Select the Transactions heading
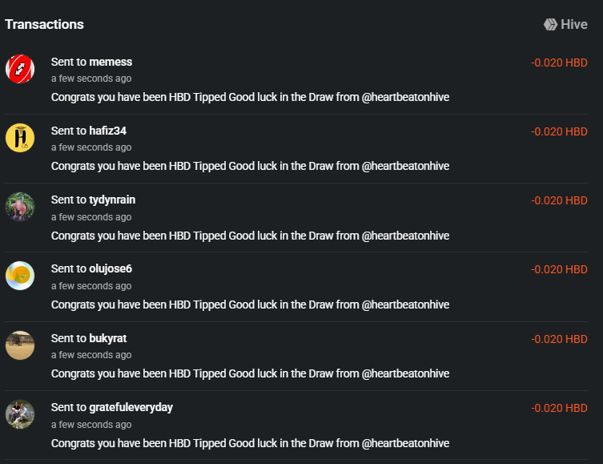Screen dimensions: 603x464 pos(44,24)
